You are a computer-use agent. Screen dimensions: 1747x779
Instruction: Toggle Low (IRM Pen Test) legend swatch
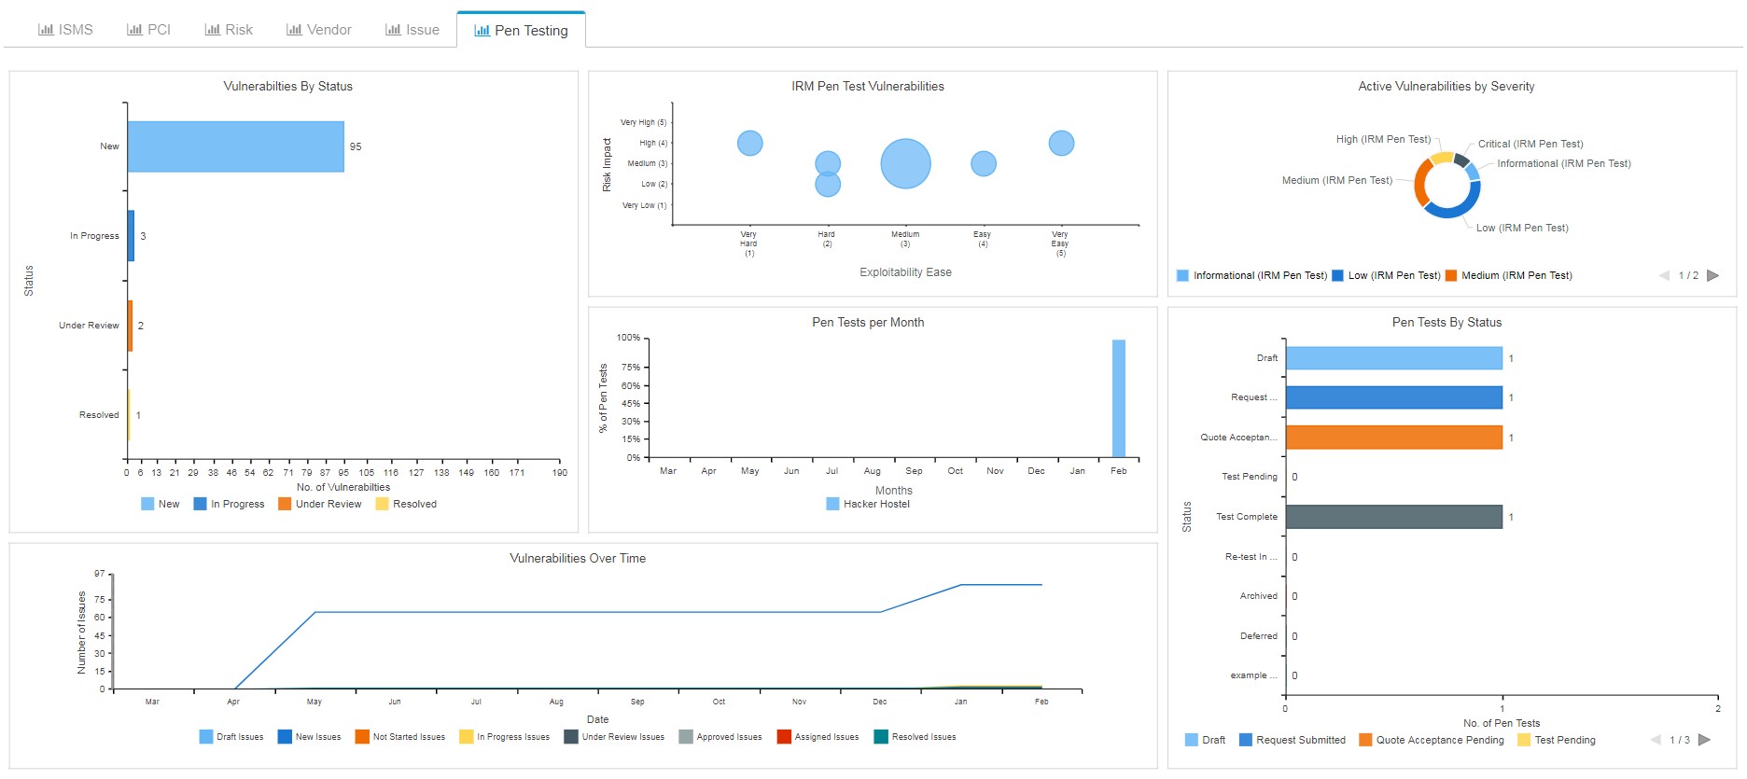pos(1337,275)
